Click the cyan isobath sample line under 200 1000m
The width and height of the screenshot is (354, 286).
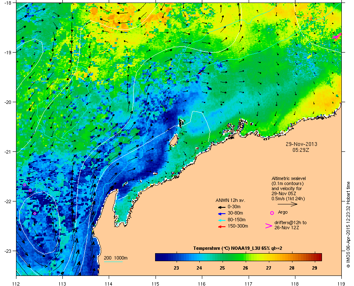click(113, 262)
